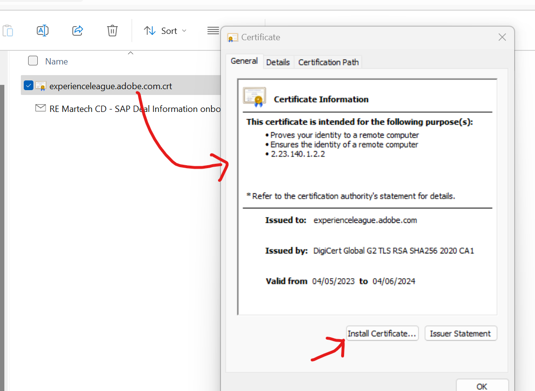The width and height of the screenshot is (535, 391).
Task: Click the Name column sort chevron
Action: (x=130, y=52)
